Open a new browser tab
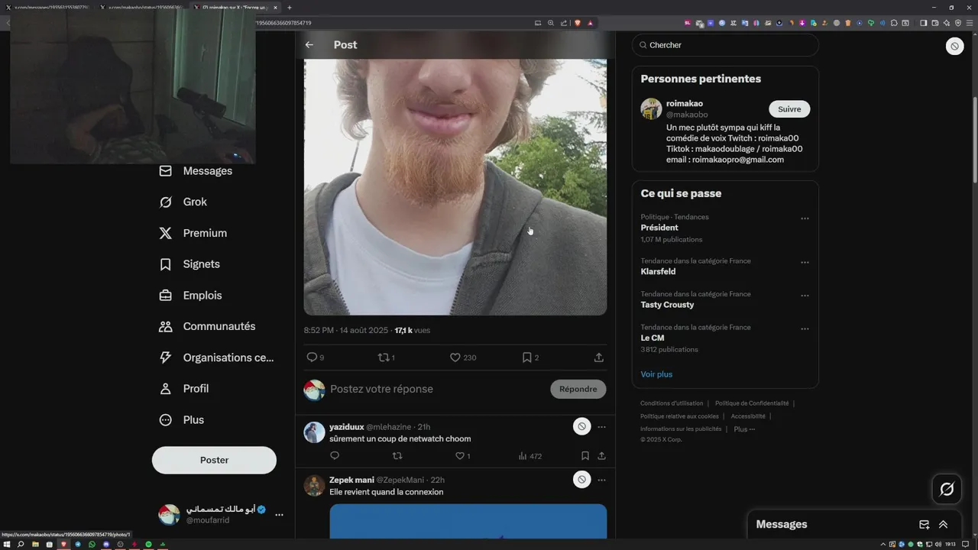This screenshot has height=550, width=978. point(289,8)
